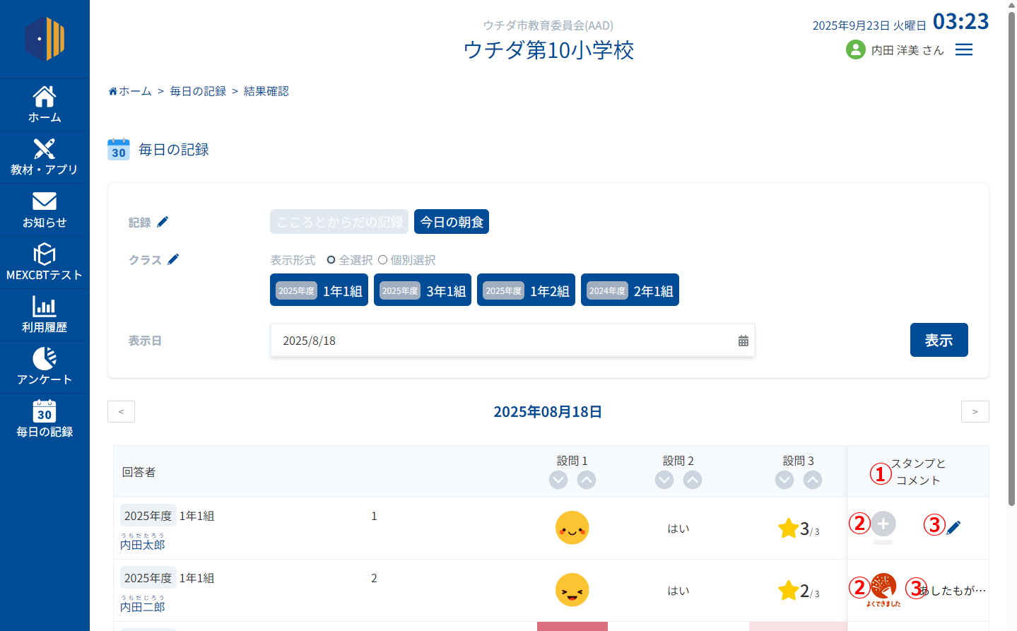
Task: Click the 表示日 date input field
Action: (x=502, y=341)
